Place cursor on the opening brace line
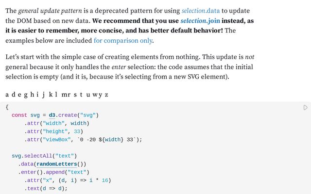The image size is (311, 194). tap(7, 107)
